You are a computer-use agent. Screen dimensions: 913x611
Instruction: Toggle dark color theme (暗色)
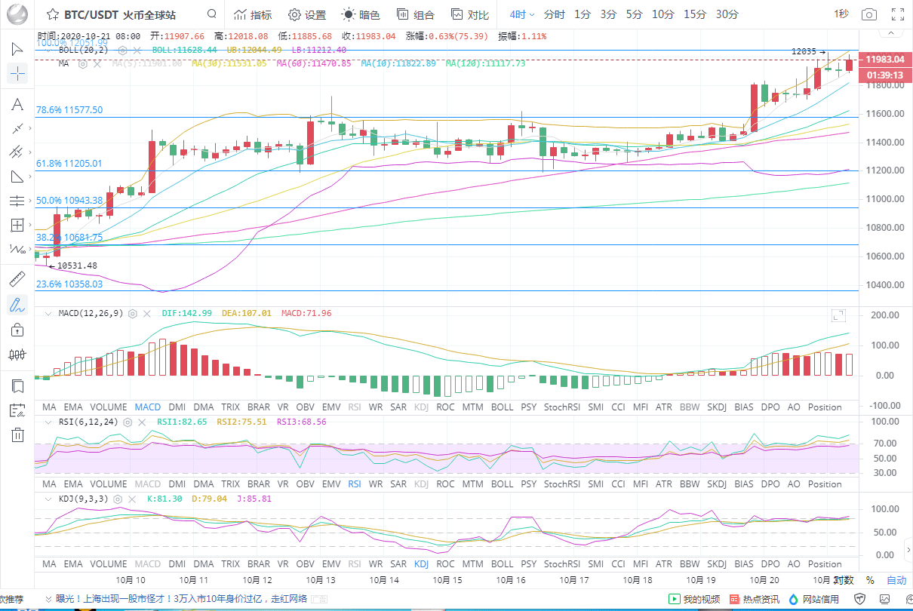point(361,14)
